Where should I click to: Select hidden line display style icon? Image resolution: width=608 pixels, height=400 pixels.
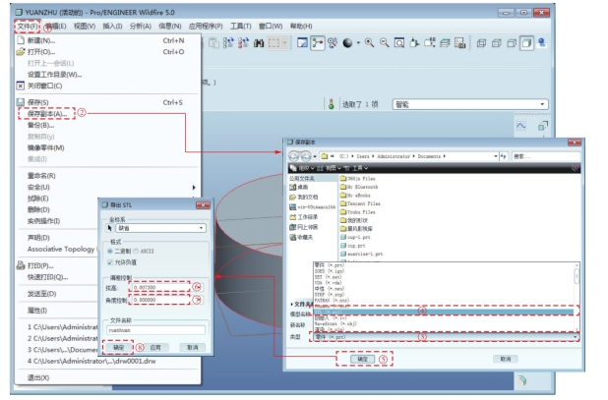[x=497, y=43]
